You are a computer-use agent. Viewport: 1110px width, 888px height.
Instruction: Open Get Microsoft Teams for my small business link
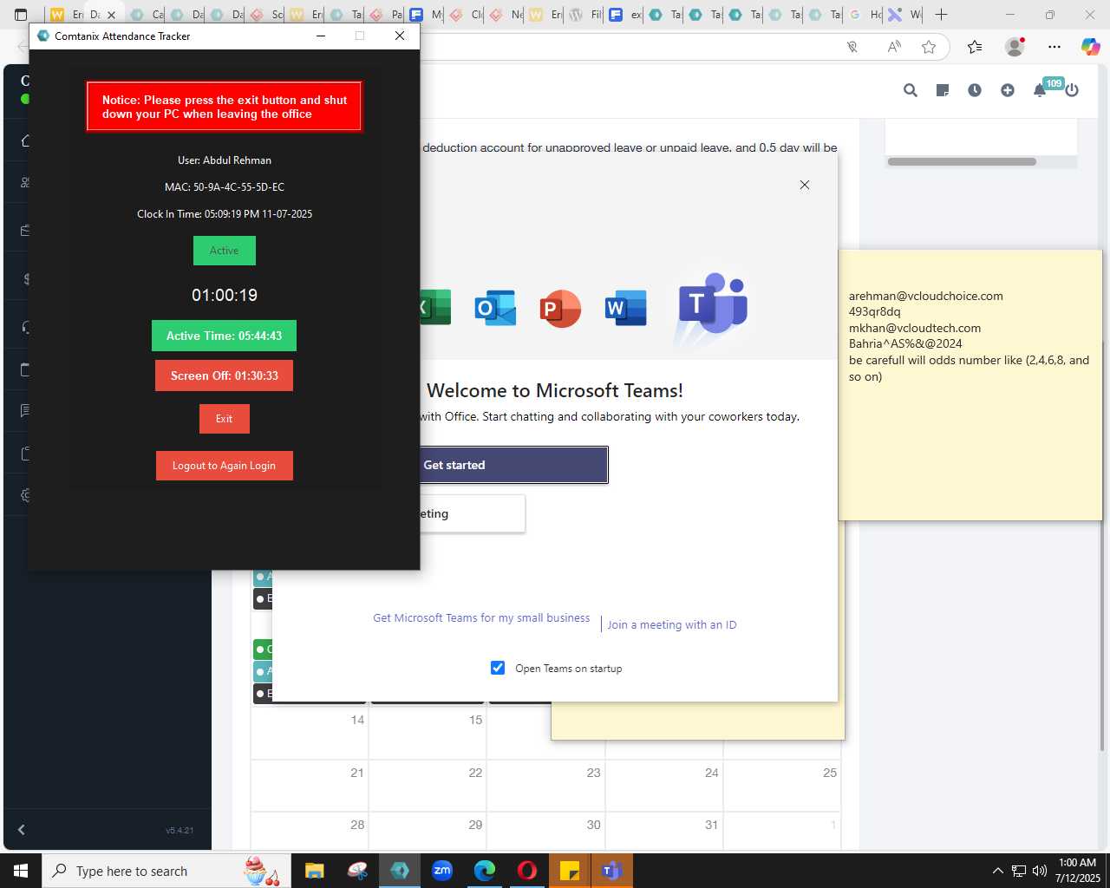[x=481, y=618]
